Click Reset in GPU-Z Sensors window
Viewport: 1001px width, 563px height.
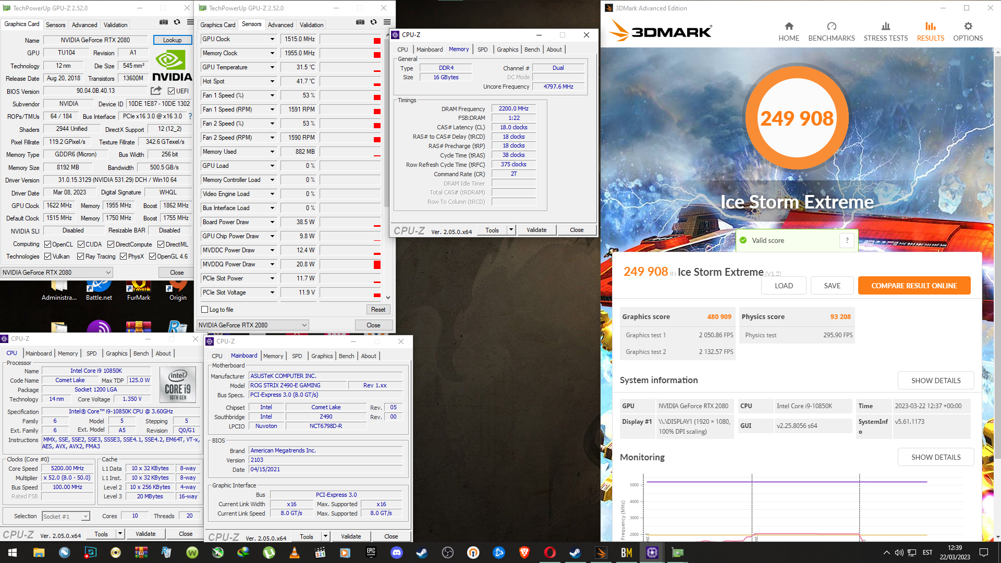pyautogui.click(x=378, y=310)
